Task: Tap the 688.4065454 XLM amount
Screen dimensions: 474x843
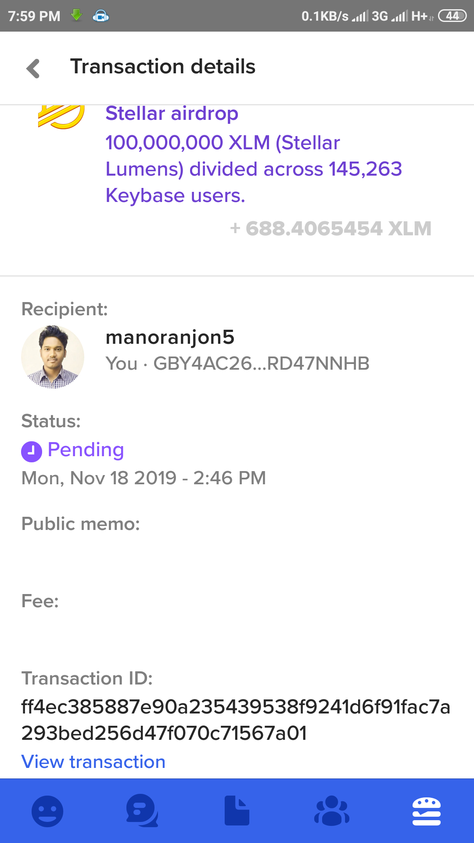Action: (x=331, y=228)
